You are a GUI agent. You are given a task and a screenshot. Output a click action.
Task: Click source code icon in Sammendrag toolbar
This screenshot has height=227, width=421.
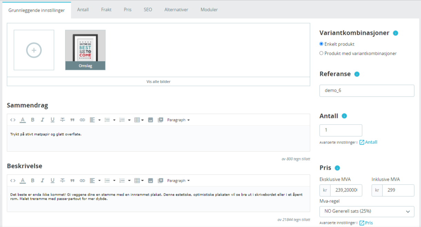[x=13, y=120]
